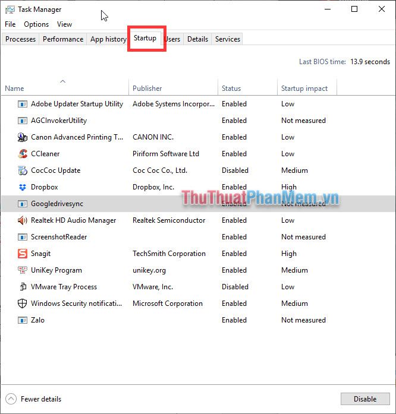Click the CocCoc Update icon
Viewport: 396px width, 414px height.
pyautogui.click(x=23, y=170)
